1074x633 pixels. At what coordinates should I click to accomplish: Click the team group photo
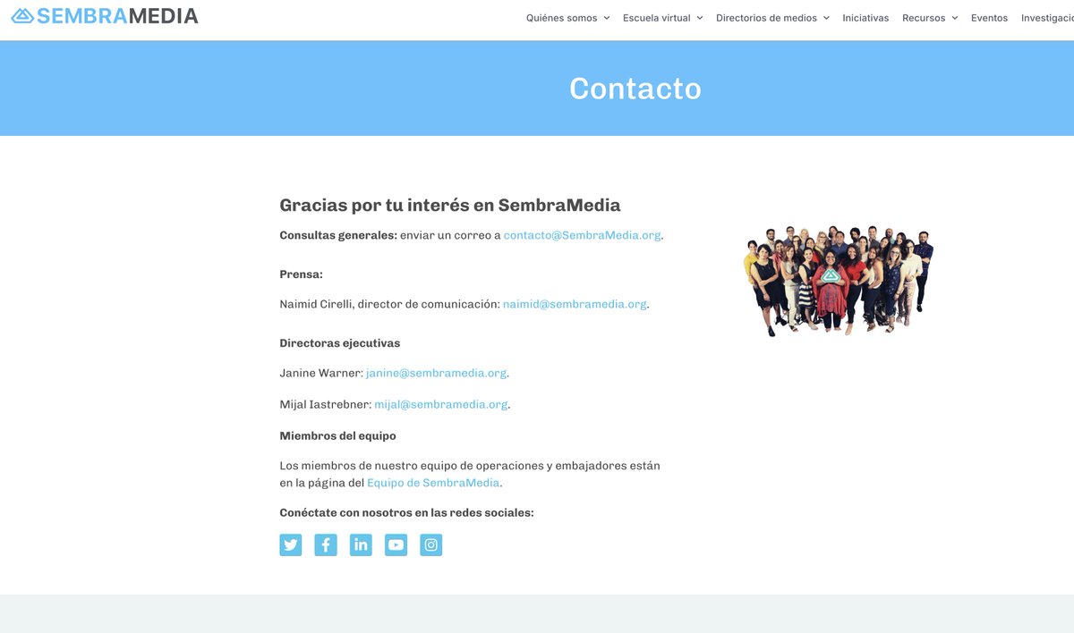[839, 281]
